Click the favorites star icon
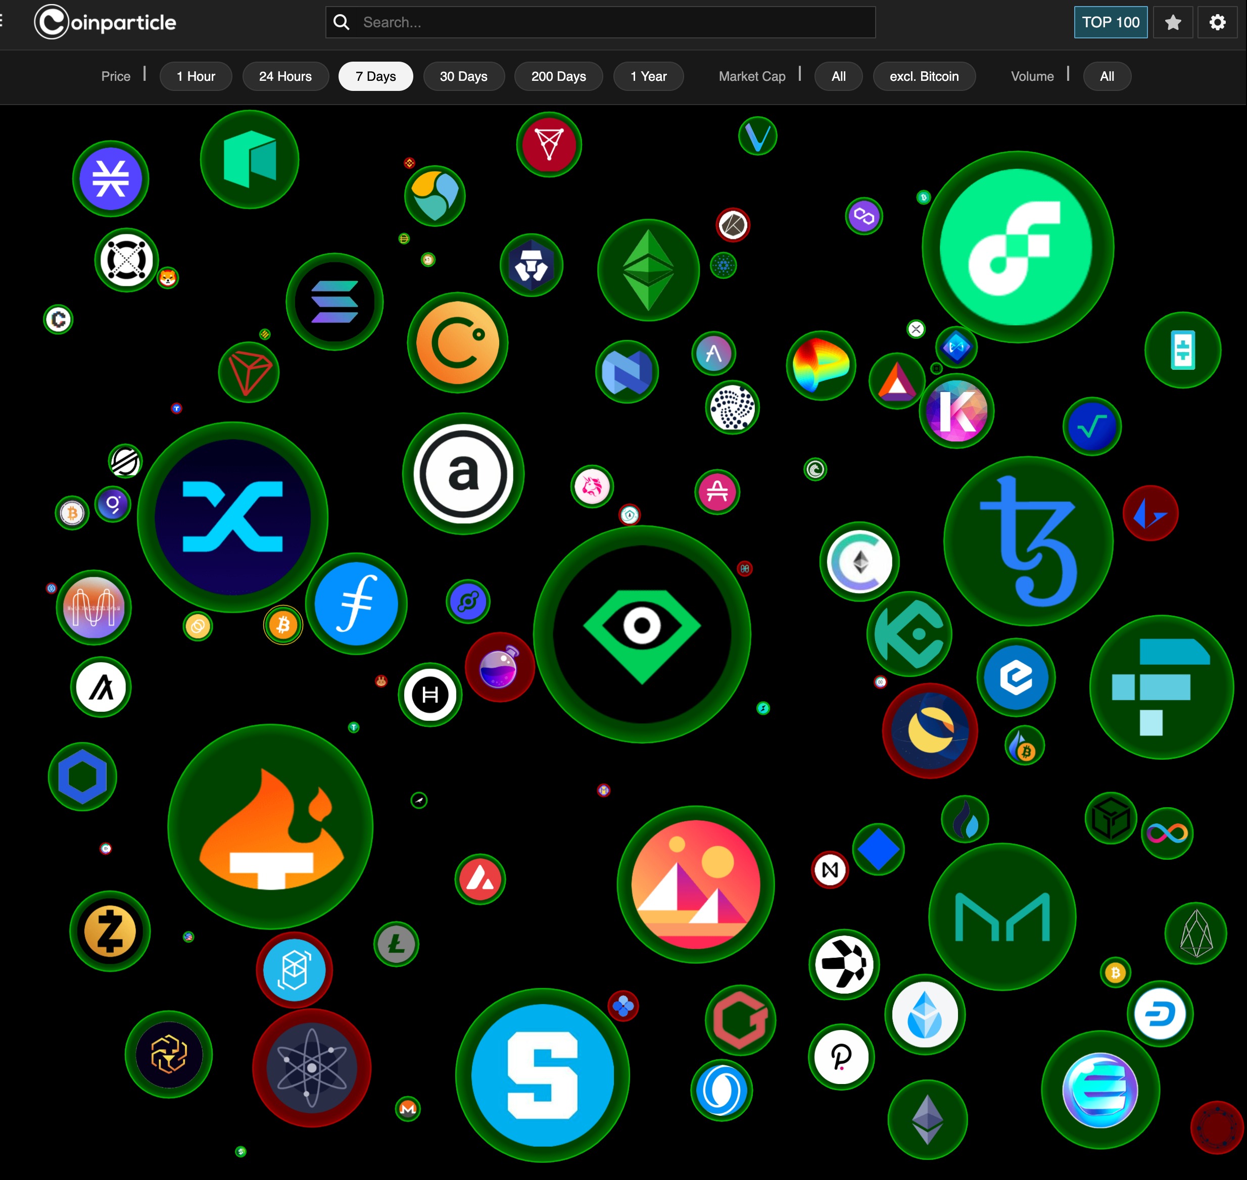The image size is (1247, 1180). coord(1173,21)
